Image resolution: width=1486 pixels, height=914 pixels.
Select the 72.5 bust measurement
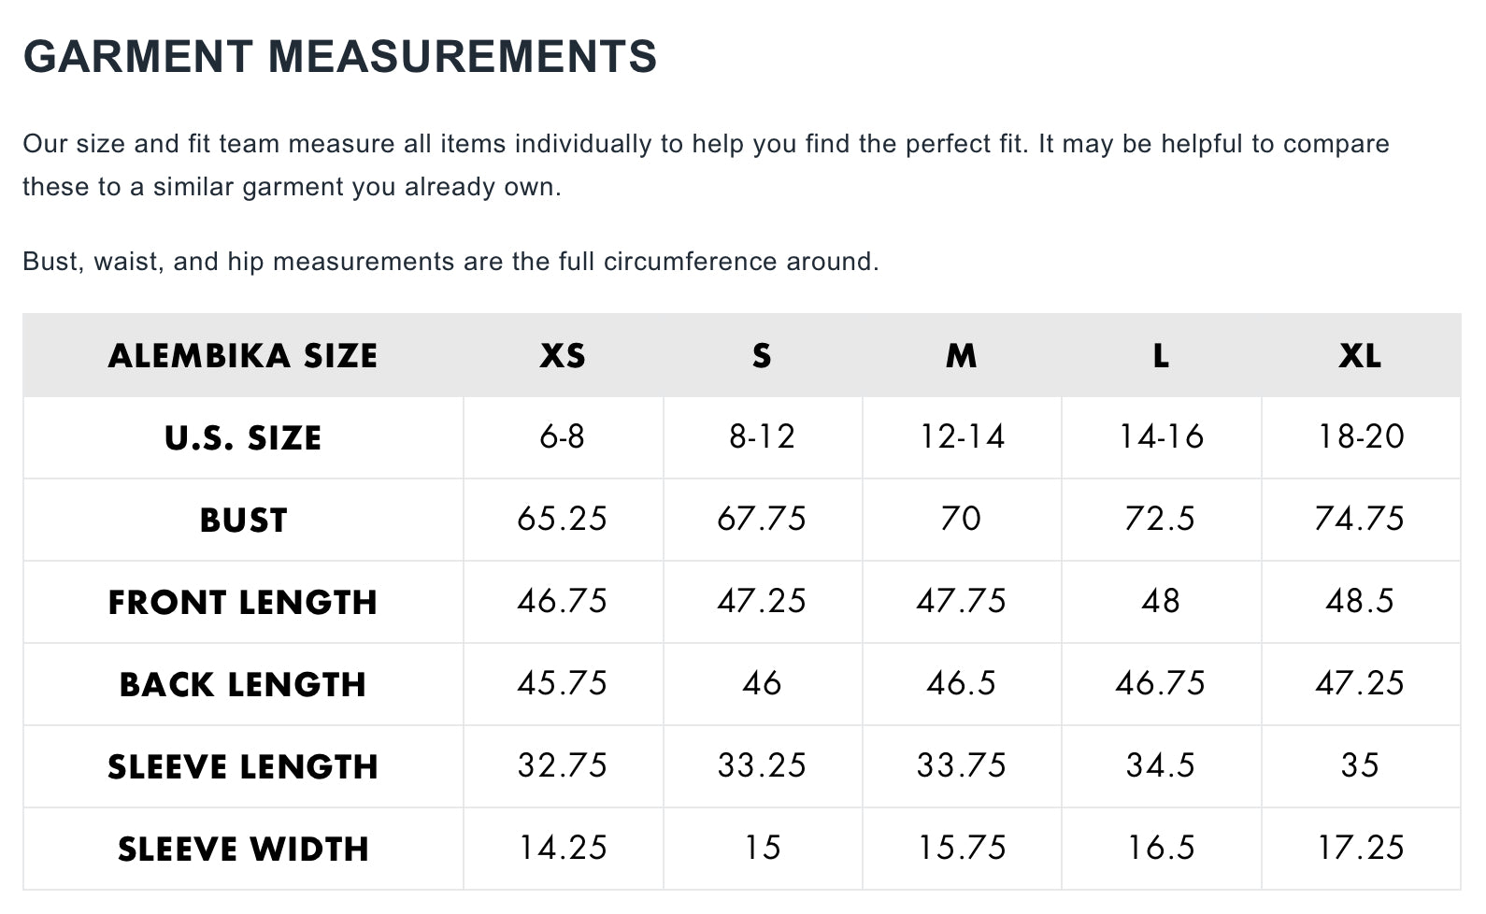(x=1160, y=519)
